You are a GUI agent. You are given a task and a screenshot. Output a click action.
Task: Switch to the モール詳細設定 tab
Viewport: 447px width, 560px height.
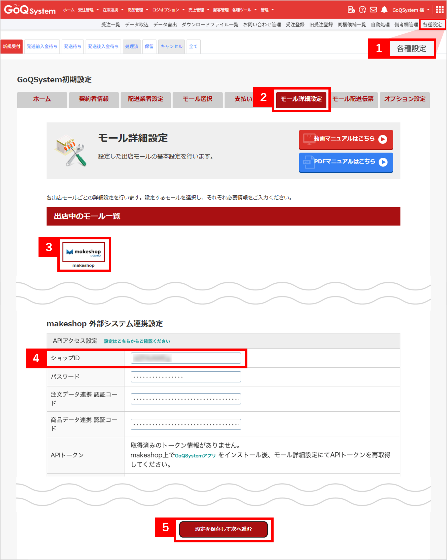(x=301, y=99)
